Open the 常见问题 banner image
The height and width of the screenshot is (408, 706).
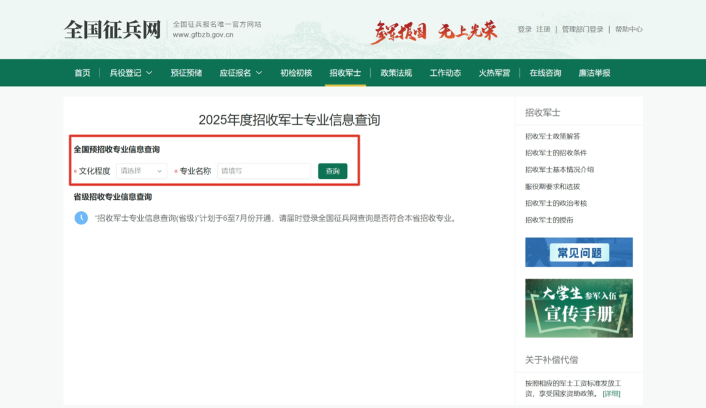click(x=579, y=252)
